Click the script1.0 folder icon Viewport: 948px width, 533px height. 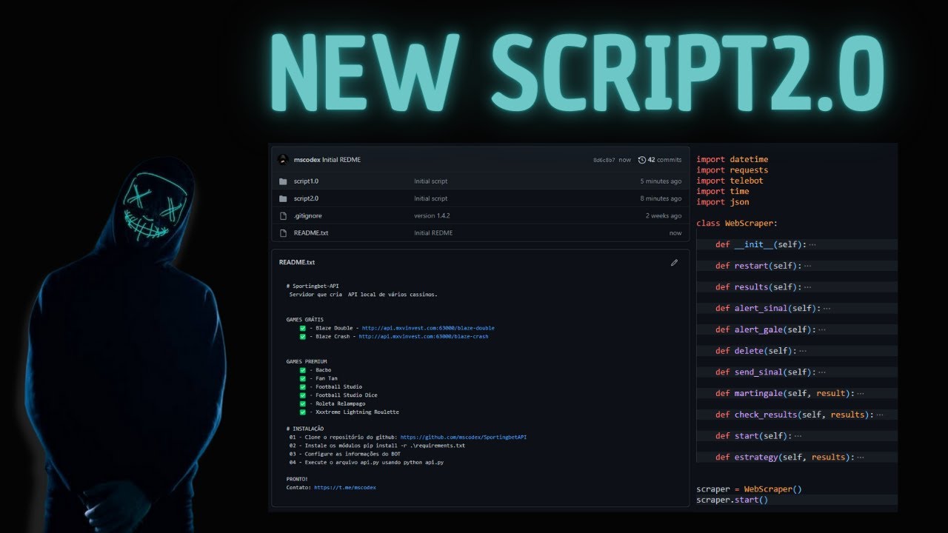point(283,181)
